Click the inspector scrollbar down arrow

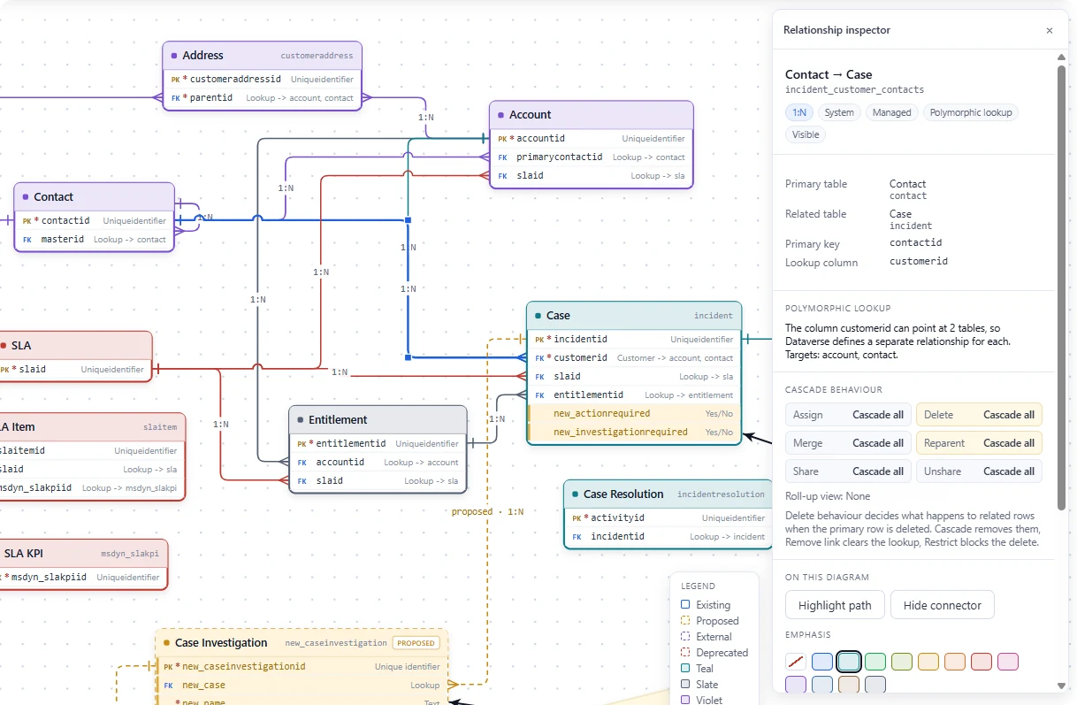(1062, 686)
